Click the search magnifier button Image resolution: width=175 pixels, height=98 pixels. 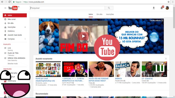click(x=109, y=8)
